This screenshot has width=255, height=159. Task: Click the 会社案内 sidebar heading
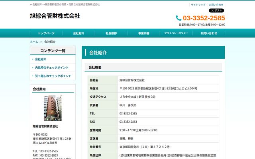pos(39,89)
